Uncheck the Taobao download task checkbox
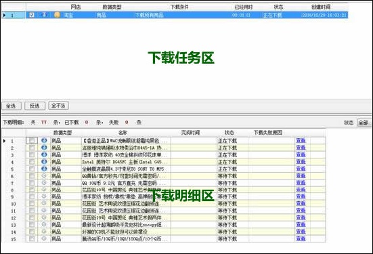373x254 pixels. [31, 15]
